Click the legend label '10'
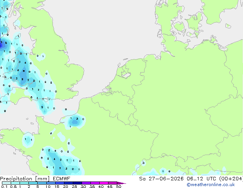Screen dimensions: 243x188 pos(48,186)
